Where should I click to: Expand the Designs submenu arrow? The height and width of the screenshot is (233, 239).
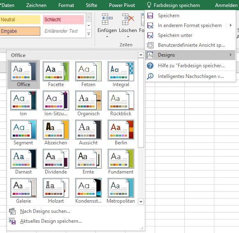(x=231, y=55)
